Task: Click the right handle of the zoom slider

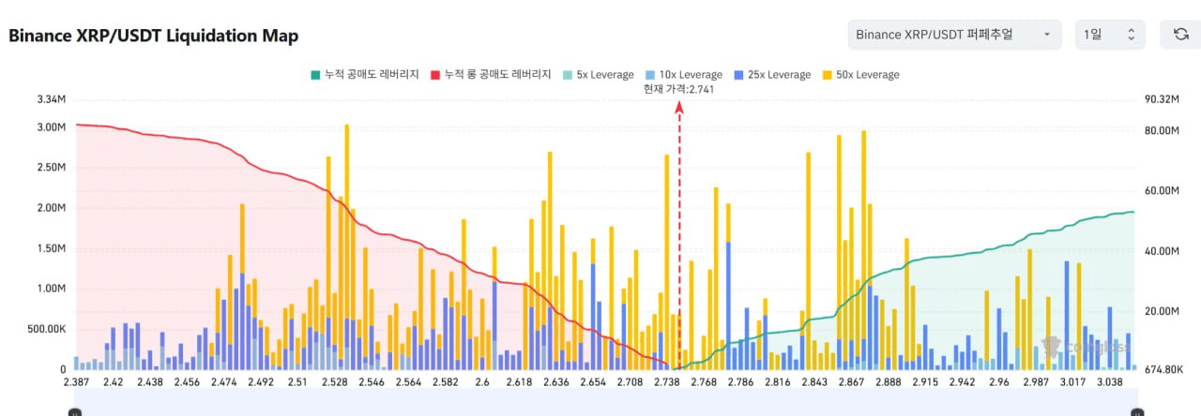Action: click(x=1136, y=412)
